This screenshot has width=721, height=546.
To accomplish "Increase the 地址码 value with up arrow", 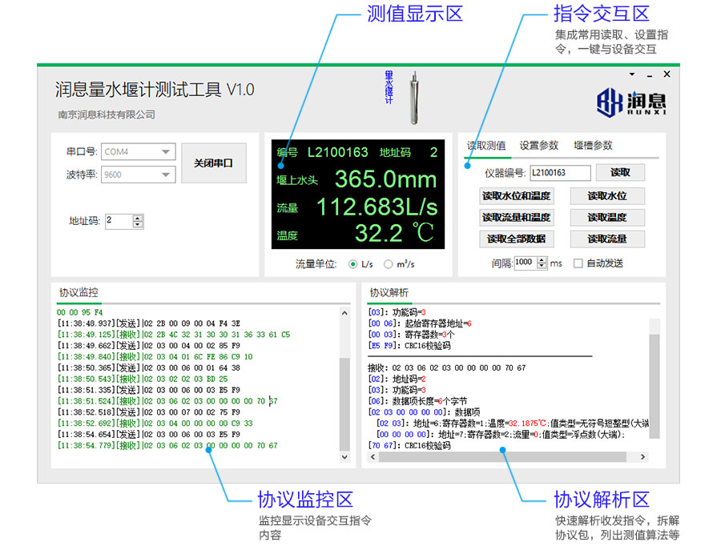I will pyautogui.click(x=138, y=219).
